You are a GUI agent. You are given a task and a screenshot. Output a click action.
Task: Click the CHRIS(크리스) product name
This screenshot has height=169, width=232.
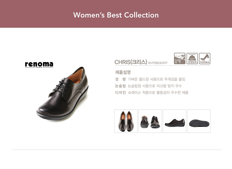[x=131, y=62]
